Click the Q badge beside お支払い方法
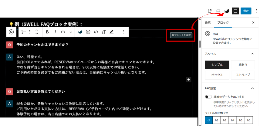Image resolution: width=260 pixels, height=129 pixels. (10, 91)
